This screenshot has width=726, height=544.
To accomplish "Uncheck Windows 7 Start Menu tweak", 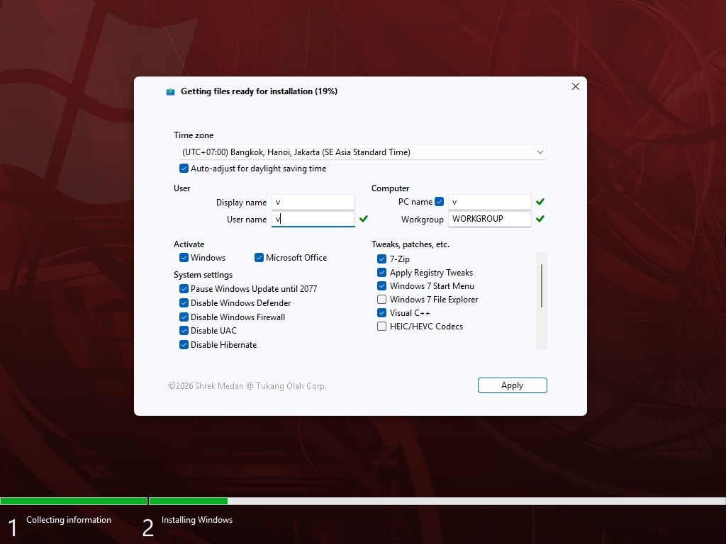I will (381, 286).
